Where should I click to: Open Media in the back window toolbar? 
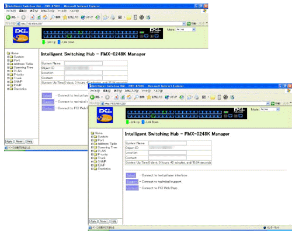(87, 17)
